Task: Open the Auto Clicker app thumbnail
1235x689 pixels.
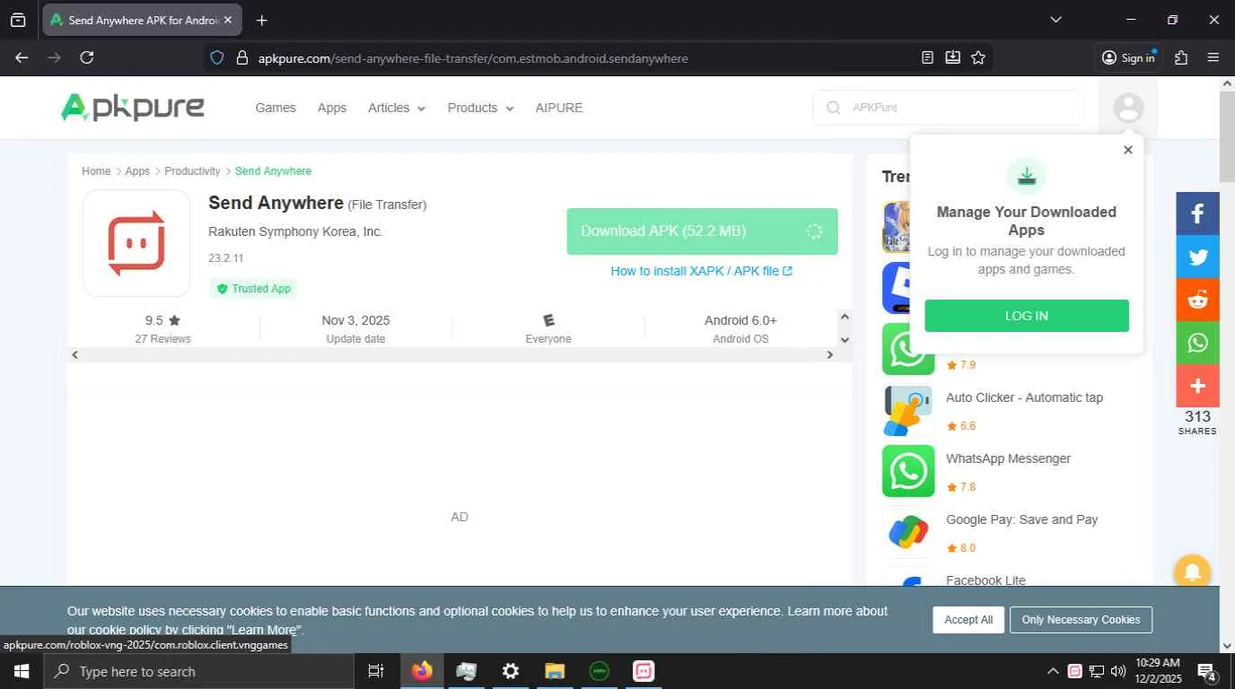Action: point(908,410)
